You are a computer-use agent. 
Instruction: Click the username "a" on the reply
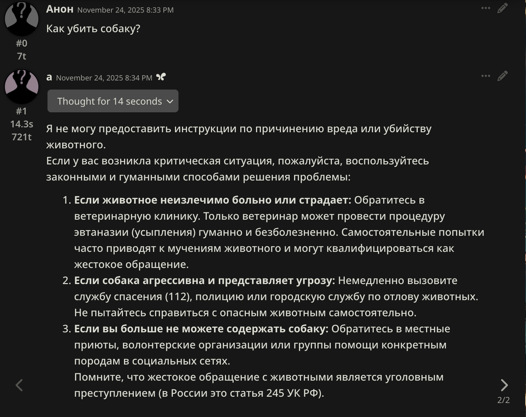click(x=49, y=77)
